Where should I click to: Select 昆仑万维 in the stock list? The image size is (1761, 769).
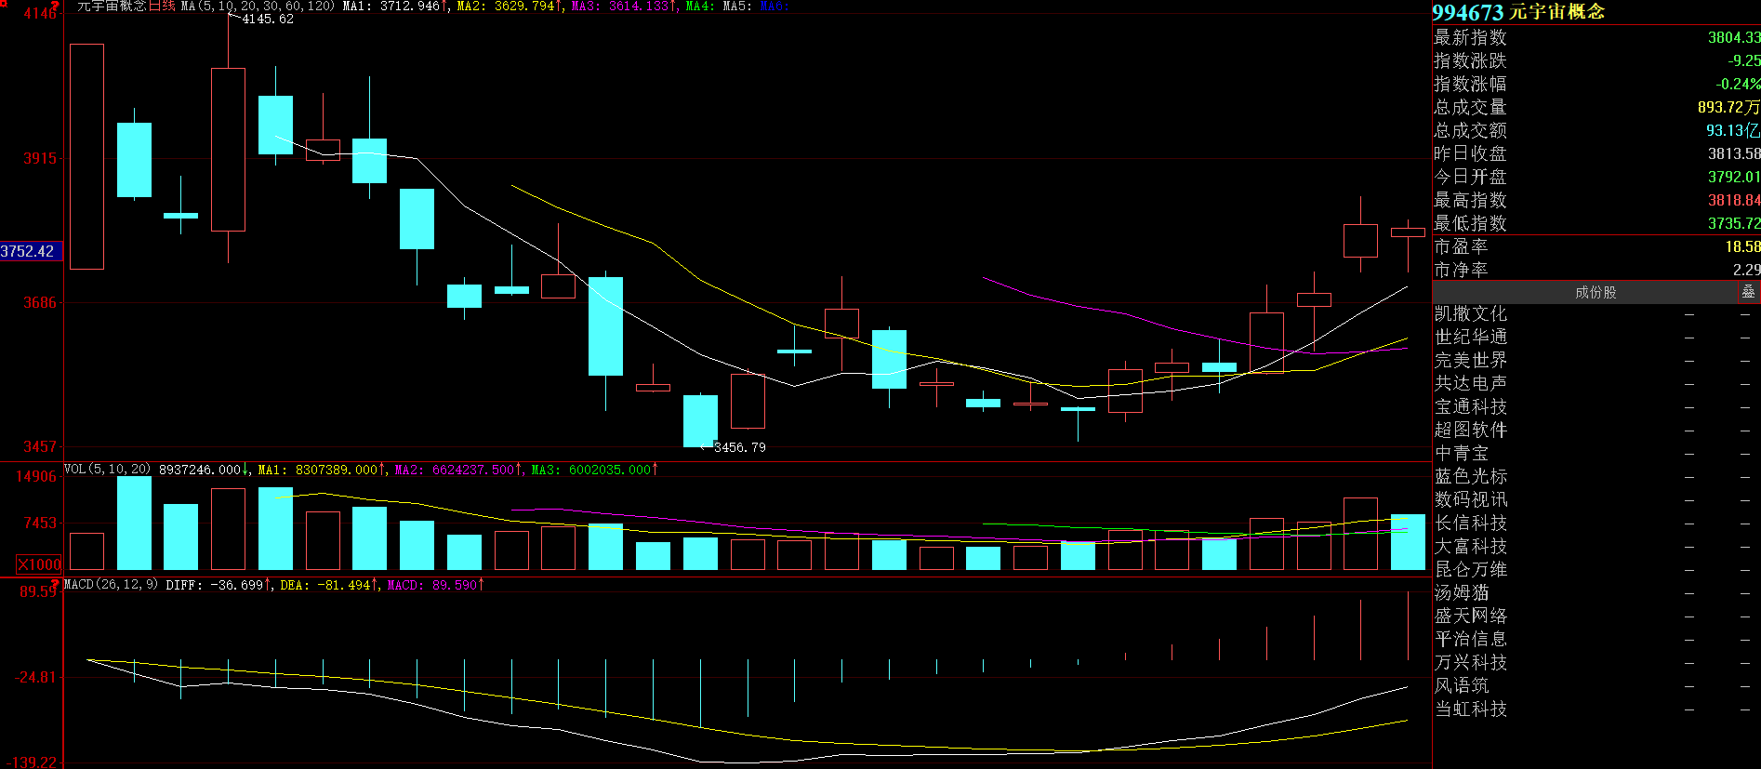[1470, 570]
